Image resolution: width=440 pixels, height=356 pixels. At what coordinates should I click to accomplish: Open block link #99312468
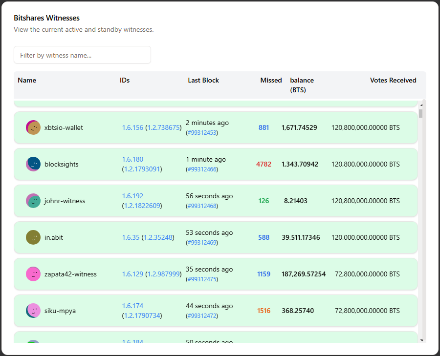tap(202, 206)
